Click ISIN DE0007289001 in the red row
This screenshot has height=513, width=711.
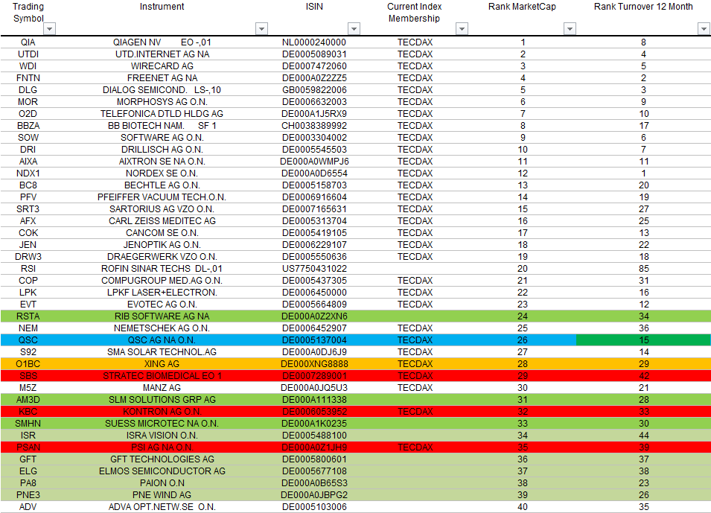(314, 375)
